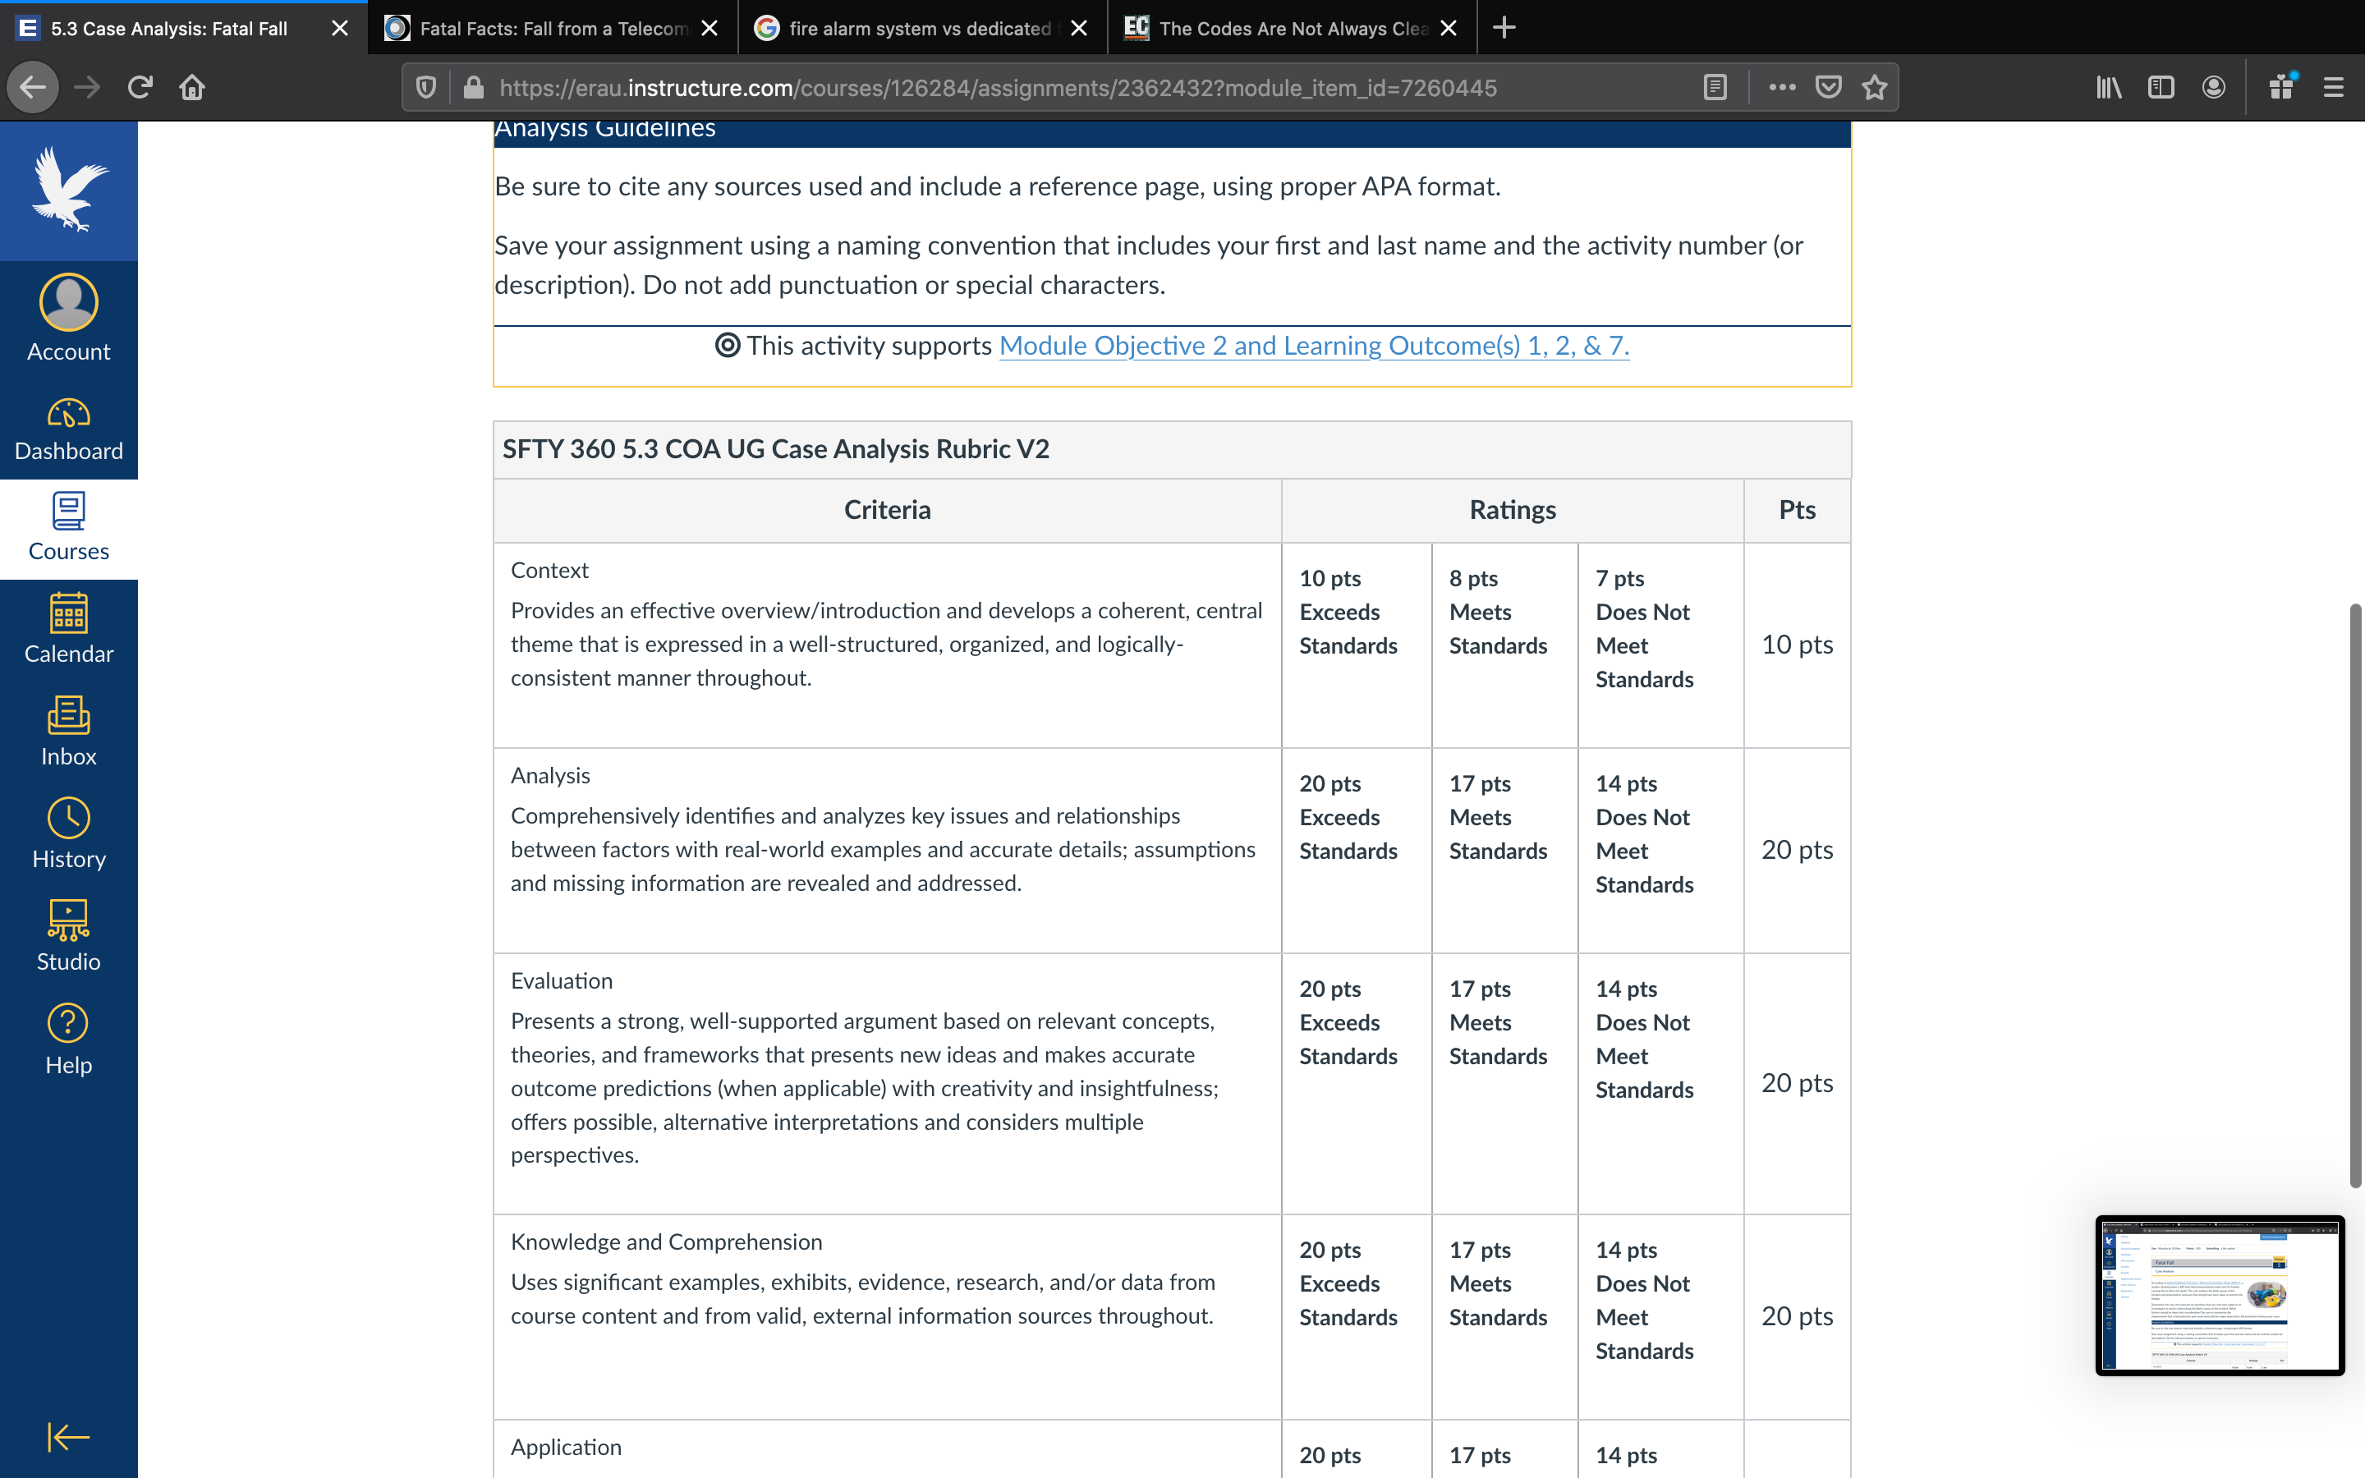Select Context 7 pts Does Not Meet rating
Image resolution: width=2365 pixels, height=1478 pixels.
click(1661, 645)
